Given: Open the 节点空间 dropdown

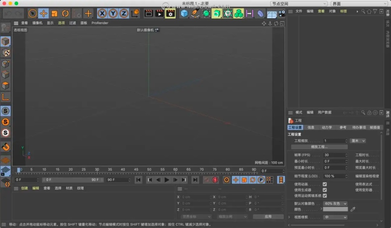Looking at the screenshot, I should (299, 4).
